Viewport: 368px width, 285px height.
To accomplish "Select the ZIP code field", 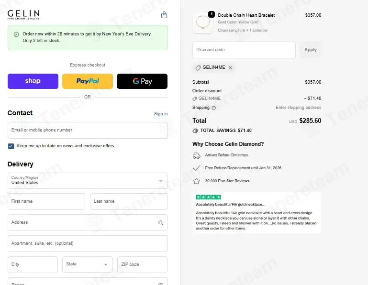I will coord(142,264).
